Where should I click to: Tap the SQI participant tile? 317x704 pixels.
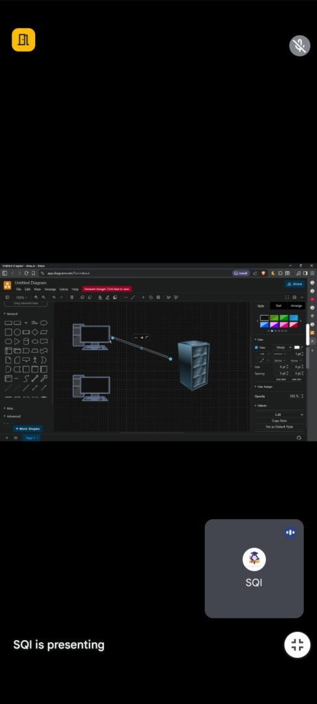[254, 569]
